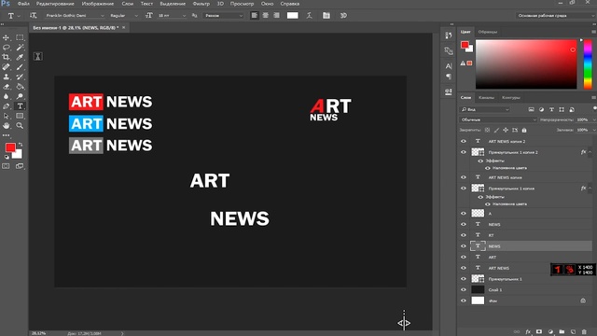The width and height of the screenshot is (597, 336).
Task: Create a new group with folder icon
Action: pyautogui.click(x=562, y=332)
